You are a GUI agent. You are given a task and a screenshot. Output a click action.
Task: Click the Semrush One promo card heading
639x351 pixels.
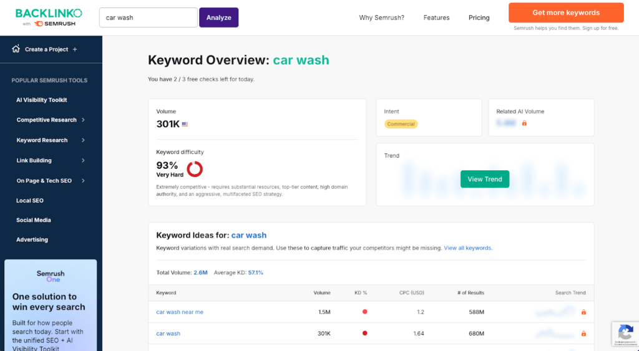click(49, 302)
